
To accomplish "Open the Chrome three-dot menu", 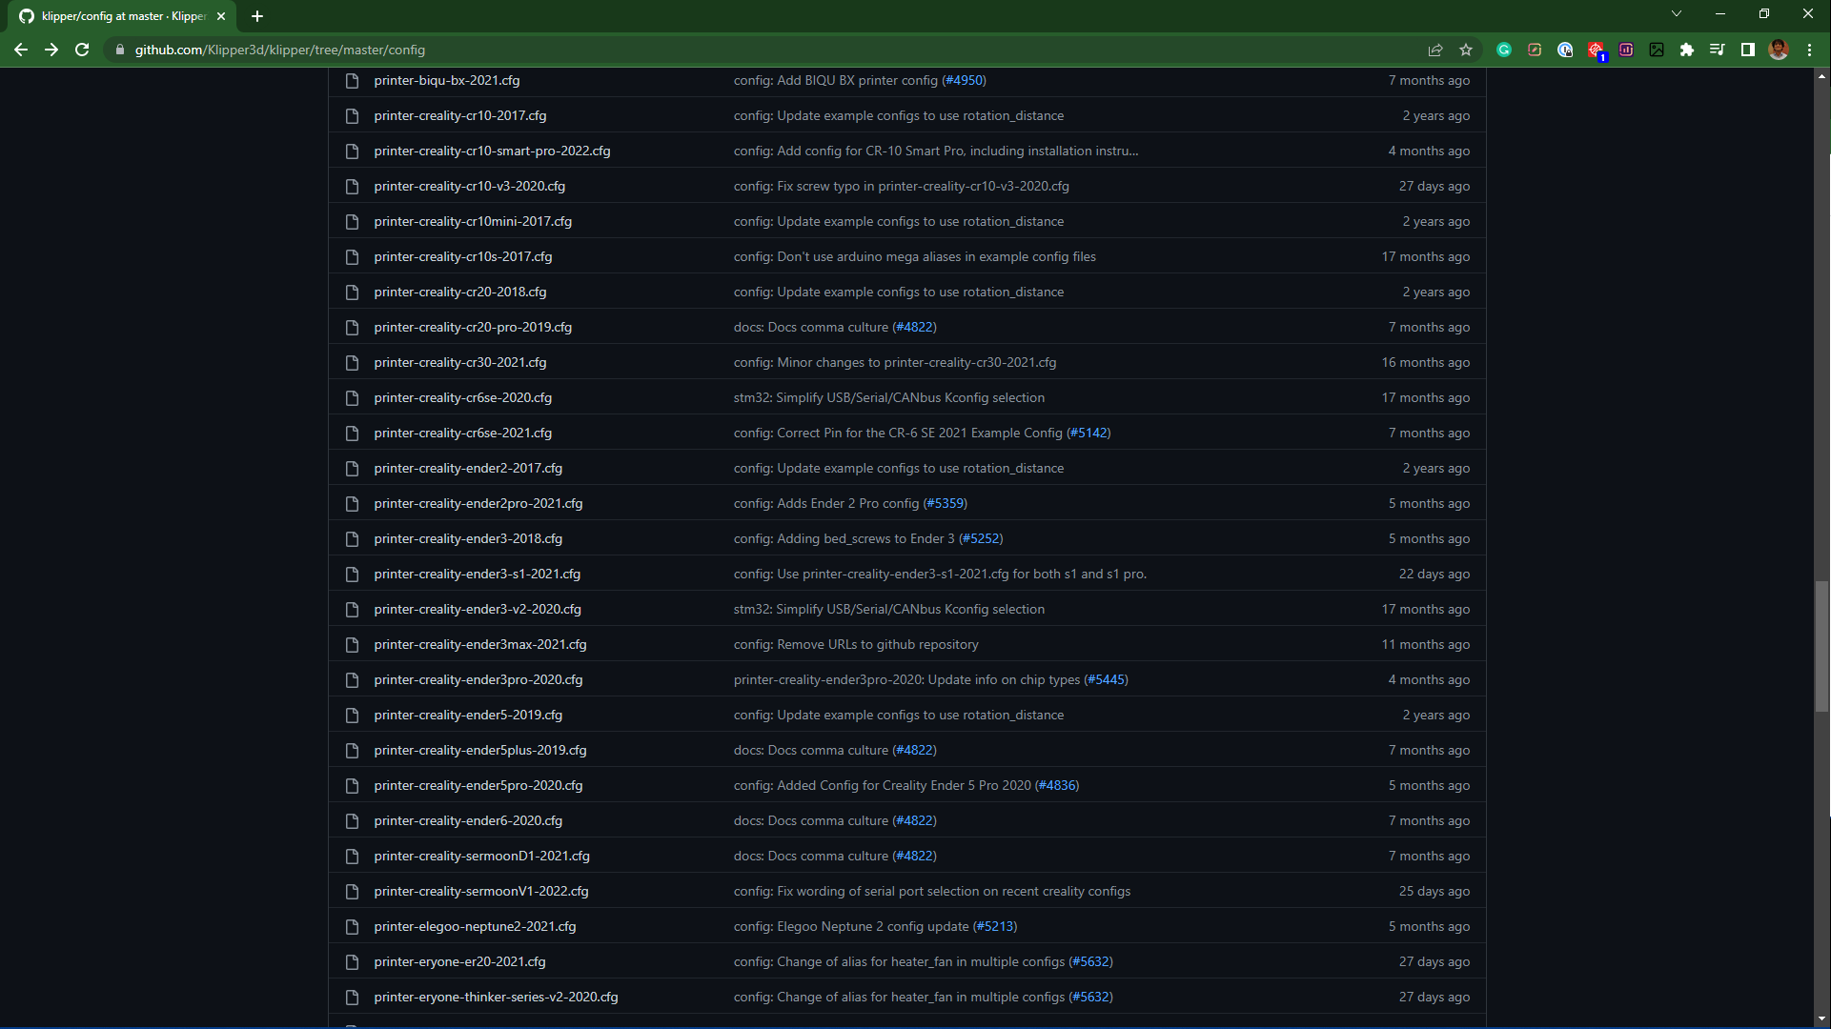I will (1809, 50).
